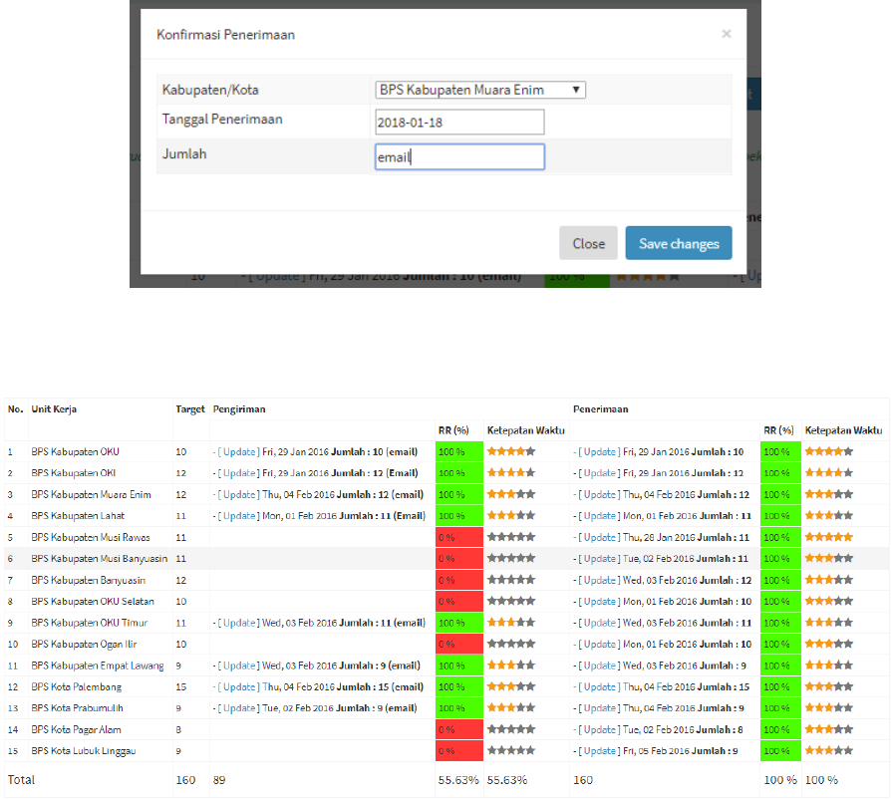Screen dimensions: 891x800
Task: Open Penerimaan Update link dated Thu, 04 Feb Jumlah 12
Action: click(600, 494)
